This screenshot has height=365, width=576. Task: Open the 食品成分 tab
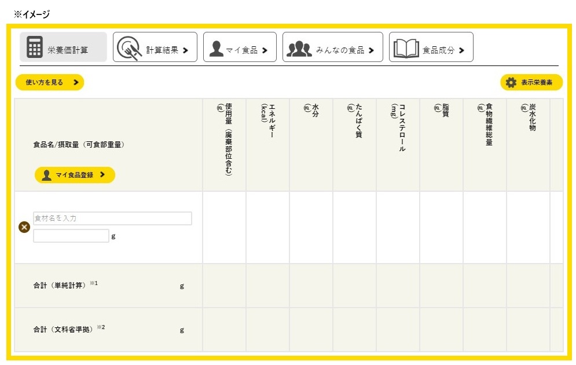point(431,47)
